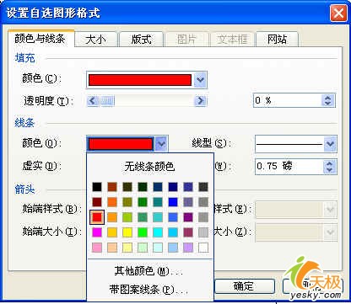Pick the lime yellow-green swatch
This screenshot has width=351, height=304.
coord(127,217)
